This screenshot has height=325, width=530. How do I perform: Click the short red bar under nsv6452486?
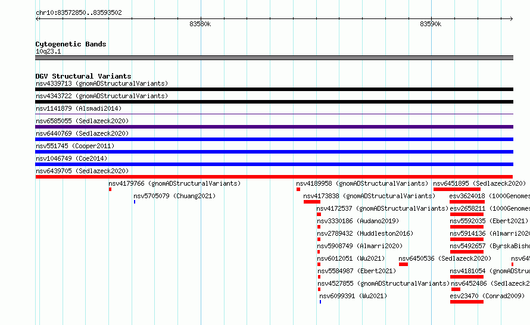click(x=456, y=289)
